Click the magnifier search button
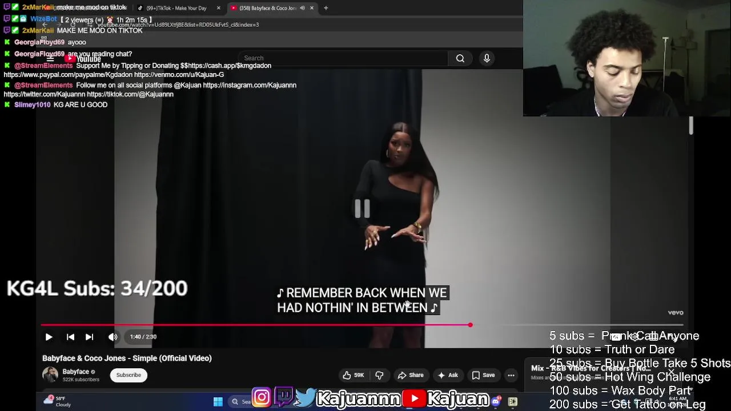This screenshot has width=731, height=411. pos(460,58)
